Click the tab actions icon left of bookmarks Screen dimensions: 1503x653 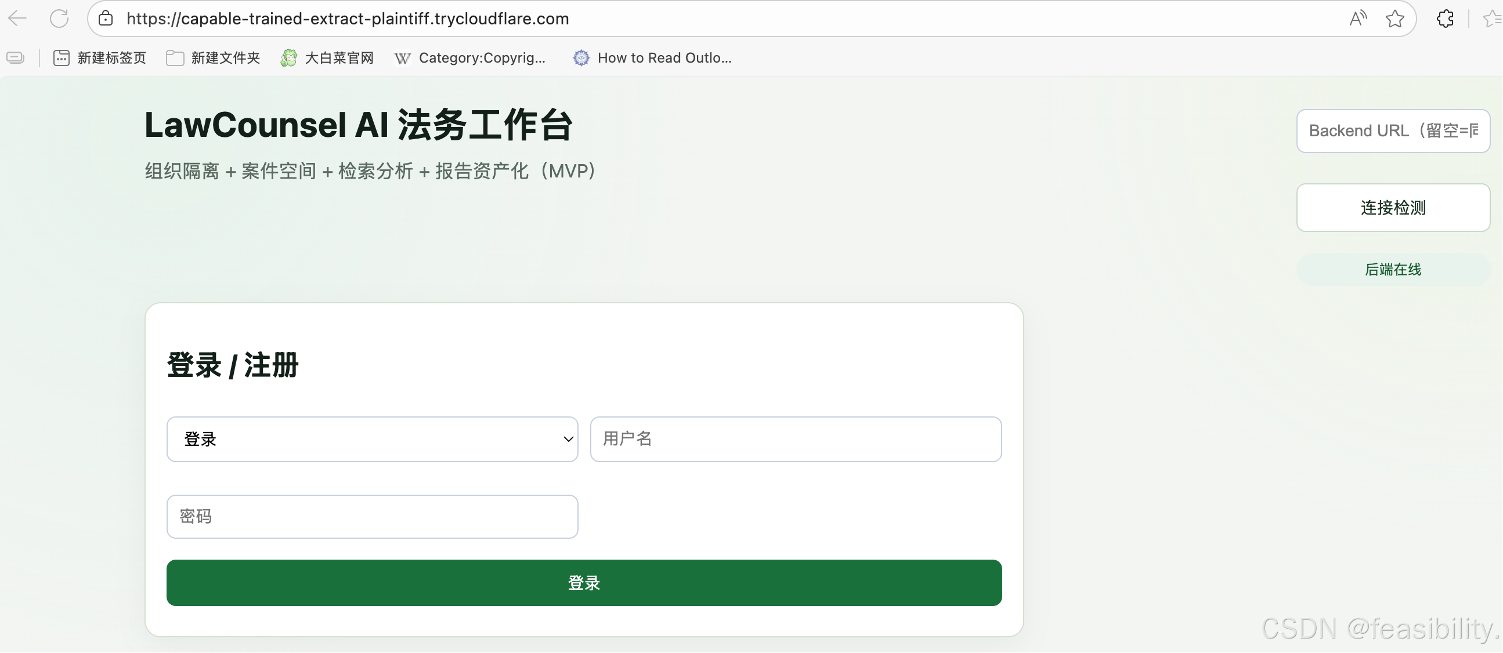tap(16, 58)
